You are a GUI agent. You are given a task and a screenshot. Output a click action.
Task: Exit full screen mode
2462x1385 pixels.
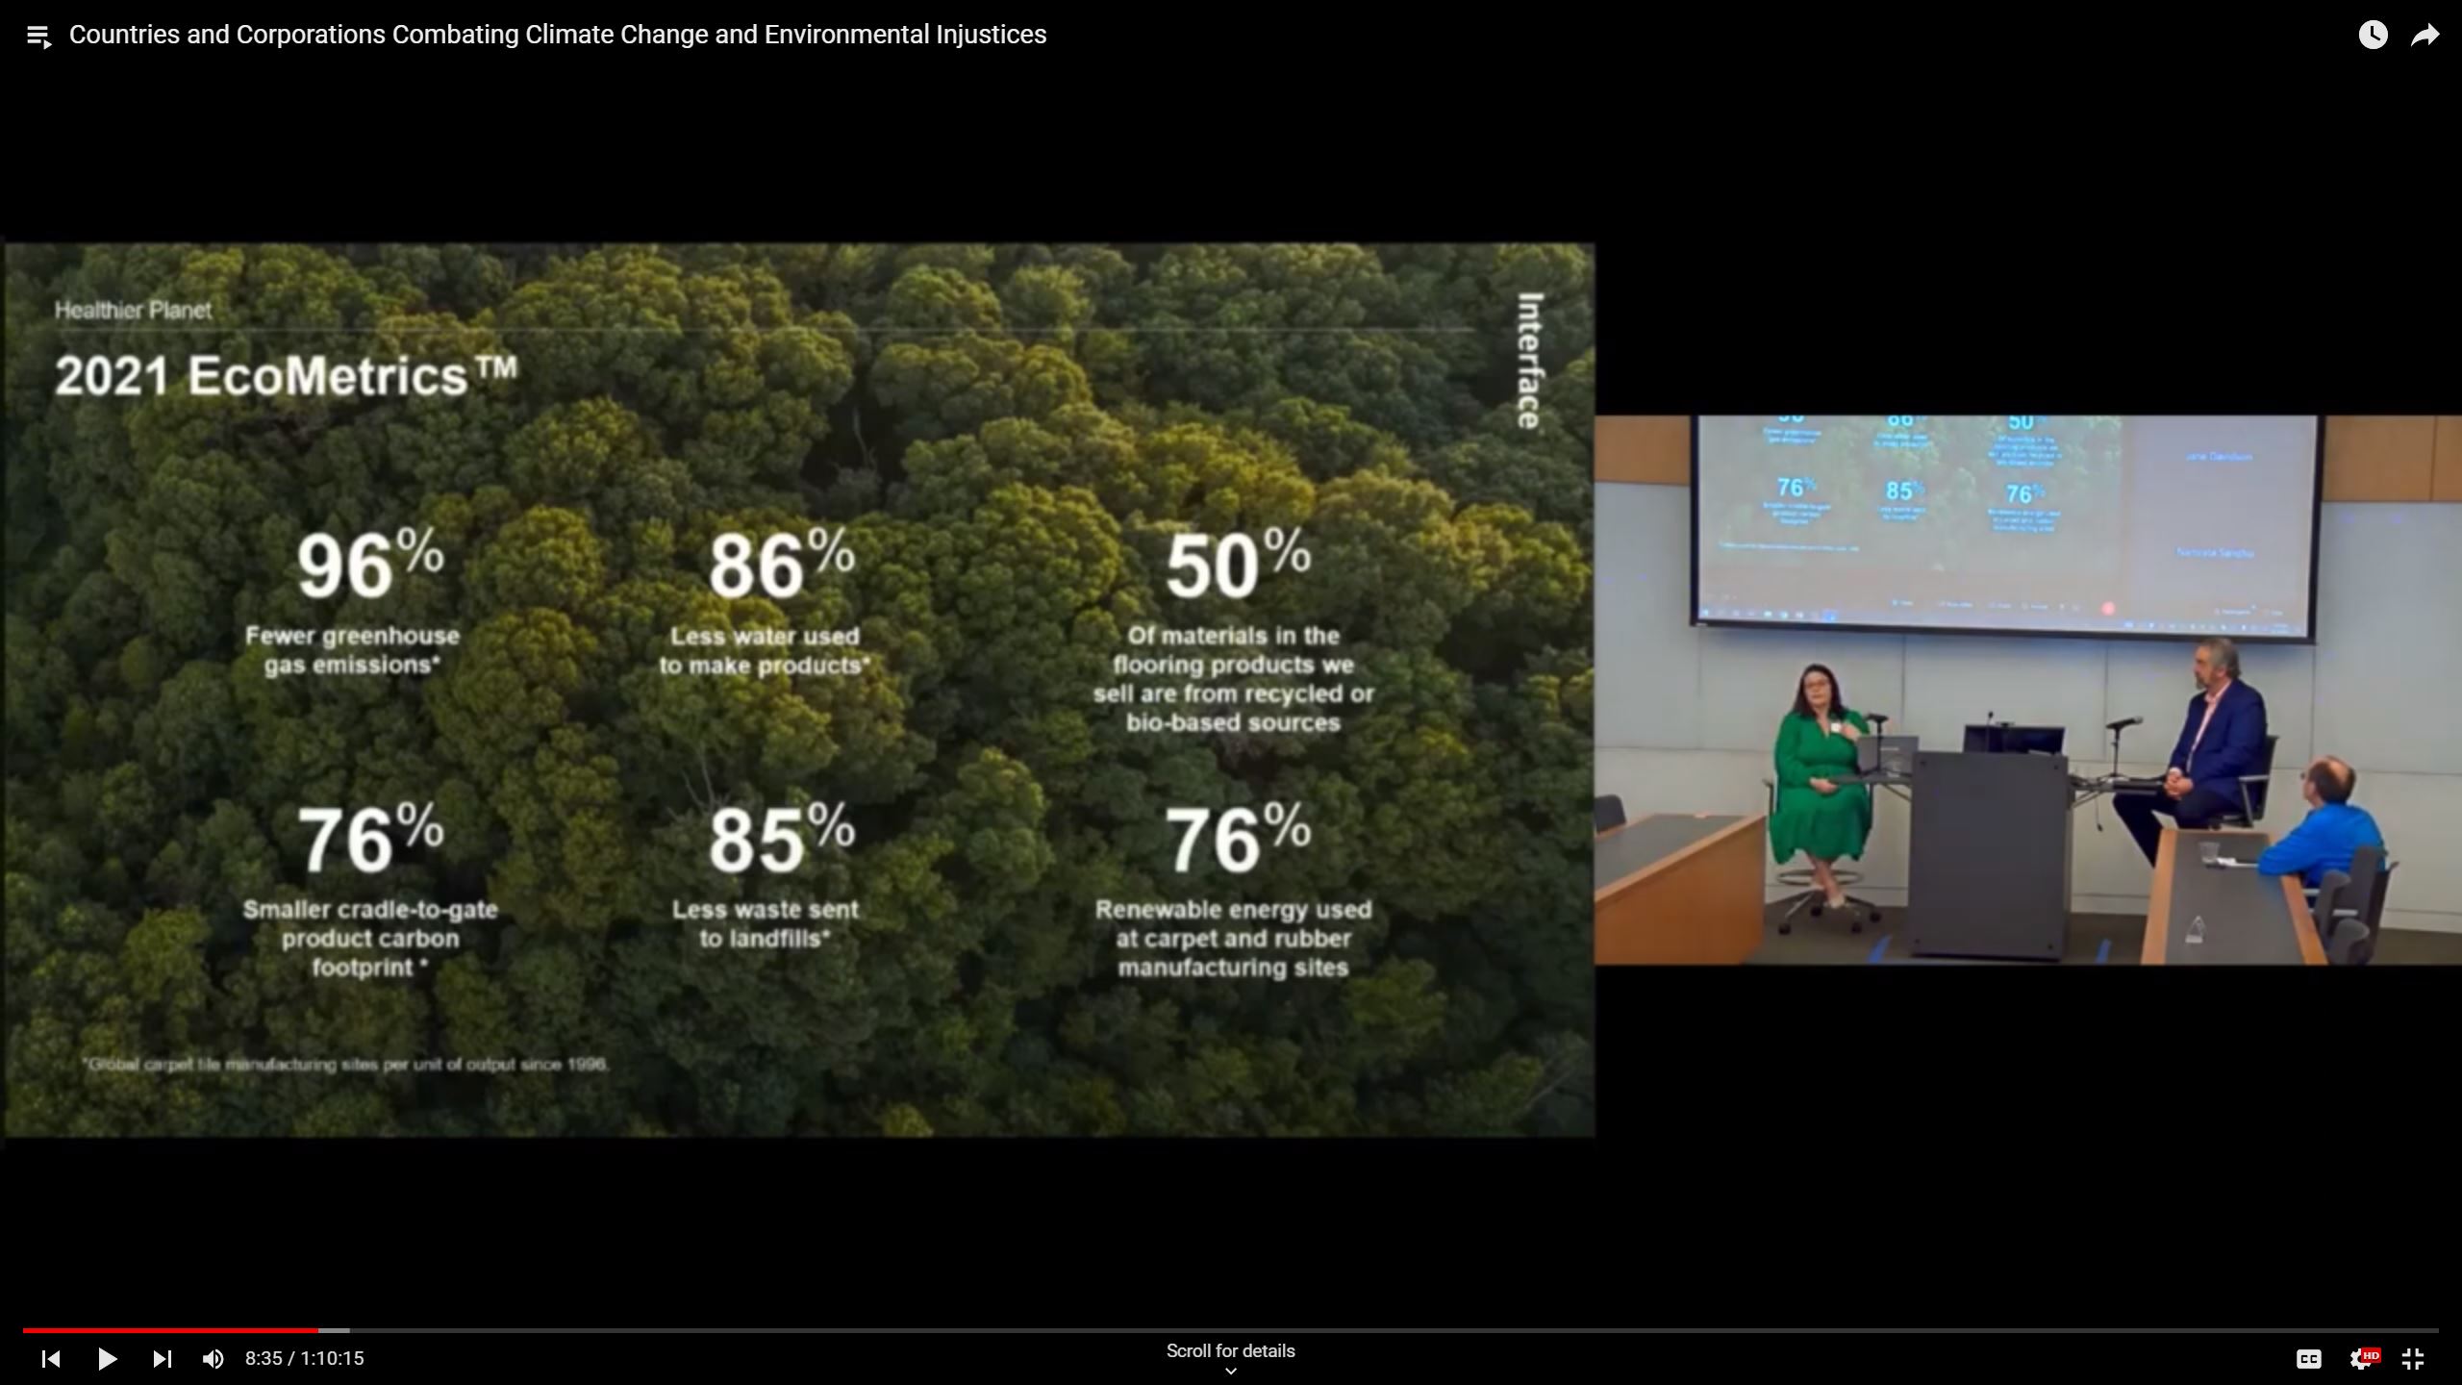point(2412,1358)
